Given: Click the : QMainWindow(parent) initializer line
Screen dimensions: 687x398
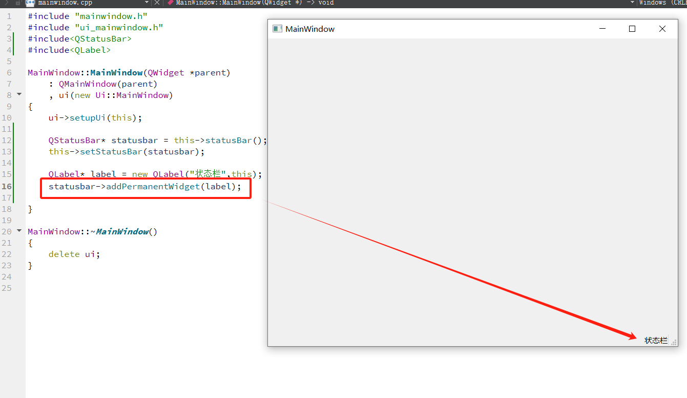Looking at the screenshot, I should [x=103, y=84].
